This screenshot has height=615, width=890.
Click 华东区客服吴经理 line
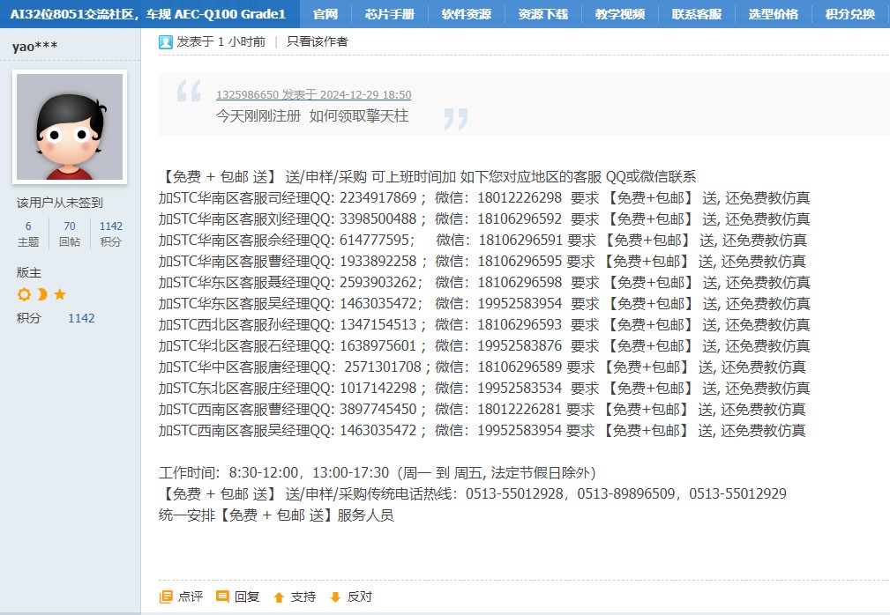click(484, 304)
